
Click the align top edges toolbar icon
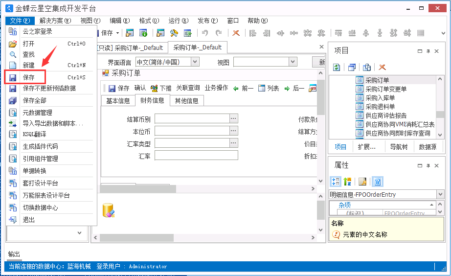[x=338, y=33]
